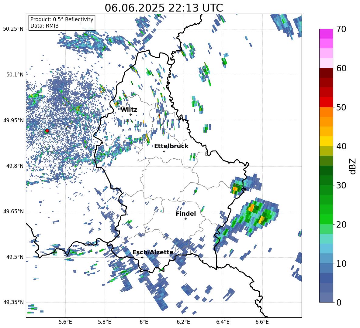Click the colorbar tick label '0'
The image size is (360, 328).
coord(339,302)
